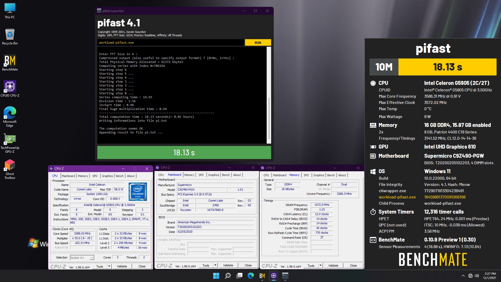
Task: Open This PC desktop icon
Action: (10, 11)
